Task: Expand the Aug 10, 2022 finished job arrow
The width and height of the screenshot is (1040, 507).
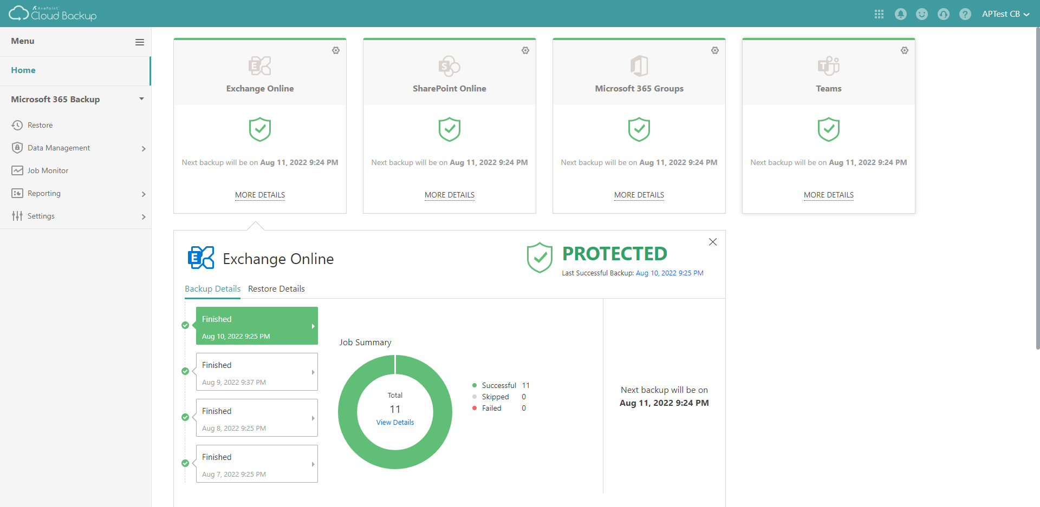Action: pyautogui.click(x=313, y=326)
